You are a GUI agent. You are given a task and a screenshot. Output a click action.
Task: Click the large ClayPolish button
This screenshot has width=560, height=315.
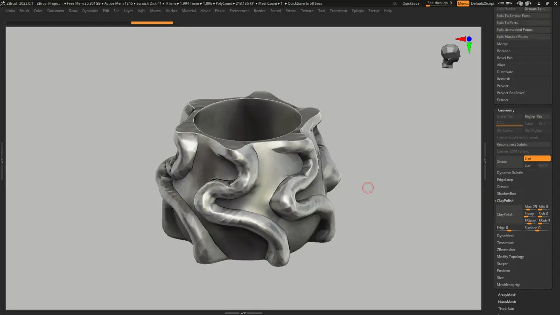click(x=509, y=214)
